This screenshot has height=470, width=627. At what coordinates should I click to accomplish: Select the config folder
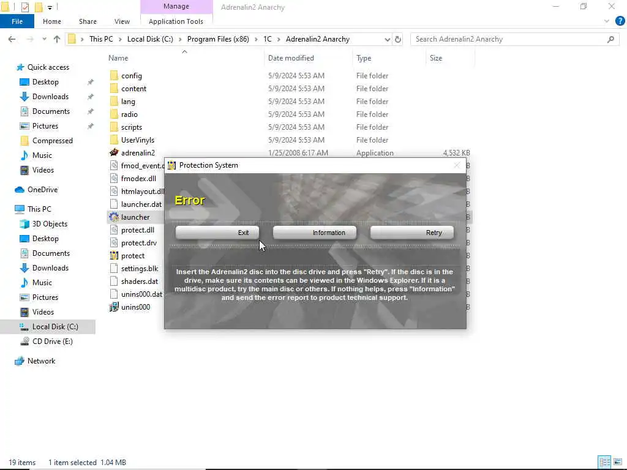pyautogui.click(x=132, y=75)
